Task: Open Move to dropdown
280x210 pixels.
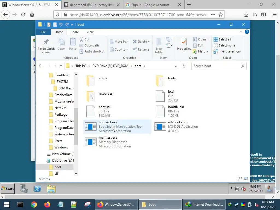Action: click(x=119, y=42)
